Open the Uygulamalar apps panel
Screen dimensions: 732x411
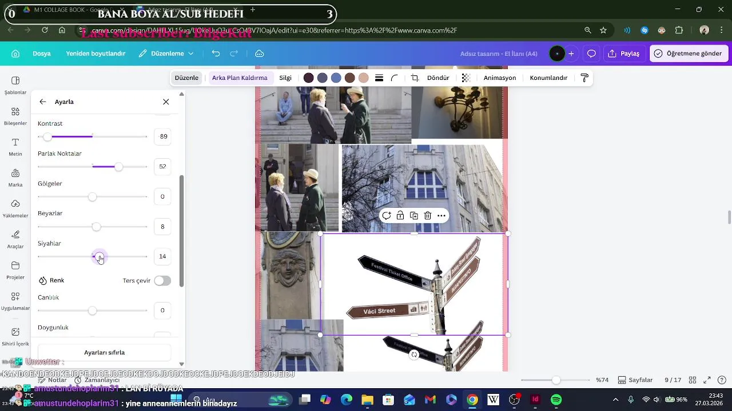click(x=15, y=301)
